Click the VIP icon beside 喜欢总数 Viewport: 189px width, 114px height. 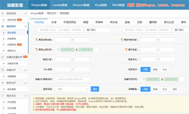[126, 49]
